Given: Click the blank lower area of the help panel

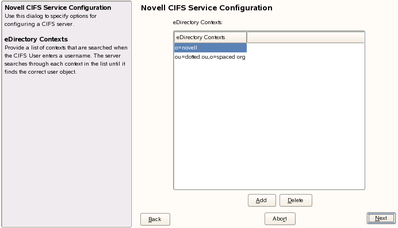Looking at the screenshot, I should 66,150.
